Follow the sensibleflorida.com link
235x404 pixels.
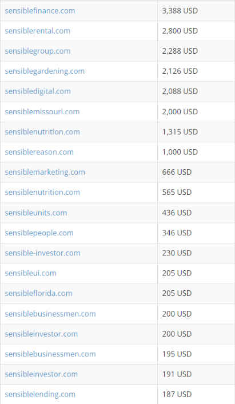pos(38,293)
